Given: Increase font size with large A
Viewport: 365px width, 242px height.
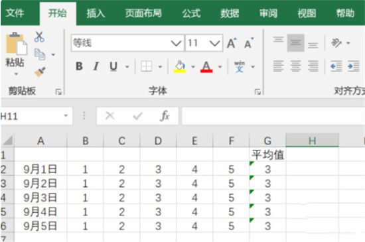Looking at the screenshot, I should pyautogui.click(x=232, y=43).
